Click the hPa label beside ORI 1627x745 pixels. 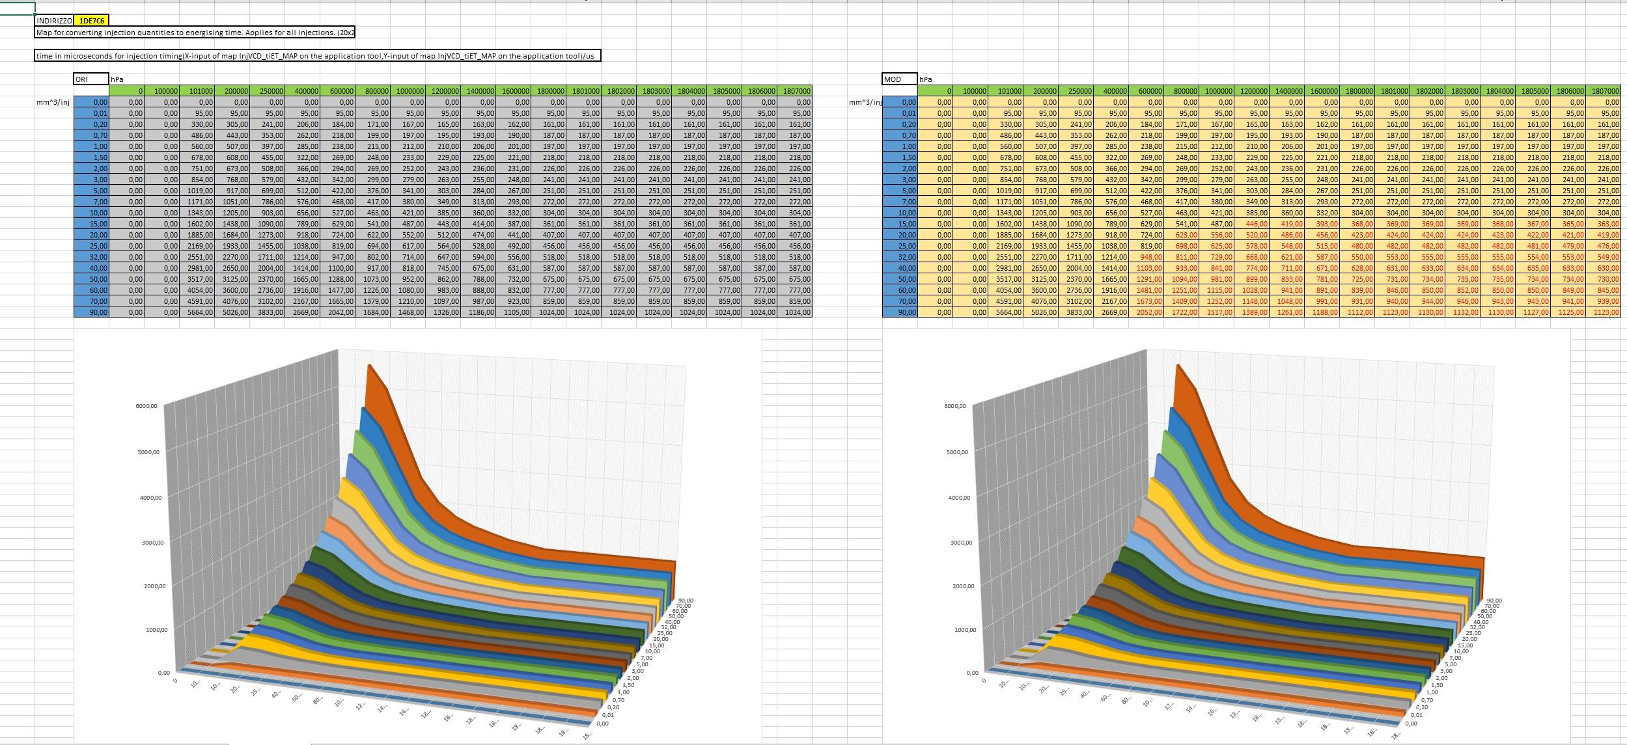(x=118, y=79)
